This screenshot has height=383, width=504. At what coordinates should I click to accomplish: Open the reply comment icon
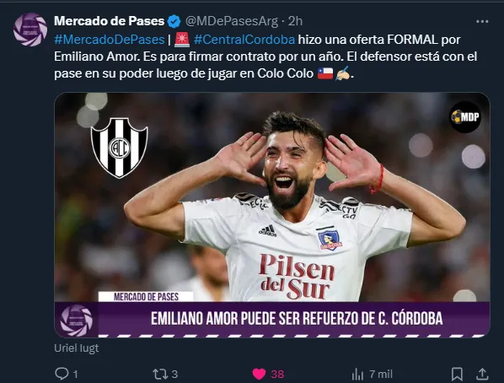pyautogui.click(x=62, y=374)
